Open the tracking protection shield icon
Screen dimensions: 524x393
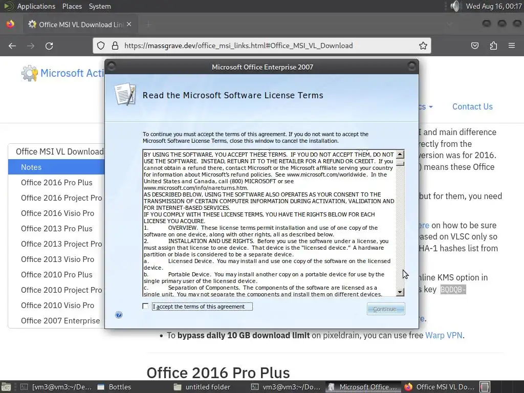click(101, 46)
